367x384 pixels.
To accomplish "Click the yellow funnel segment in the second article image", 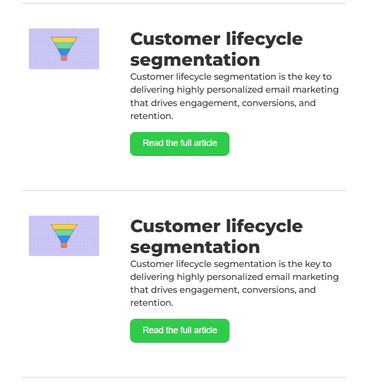I will coord(64,227).
